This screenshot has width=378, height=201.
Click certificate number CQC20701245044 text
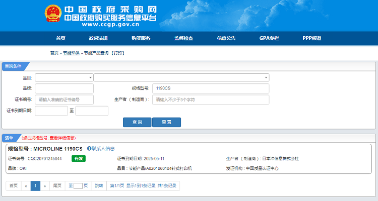[44, 159]
